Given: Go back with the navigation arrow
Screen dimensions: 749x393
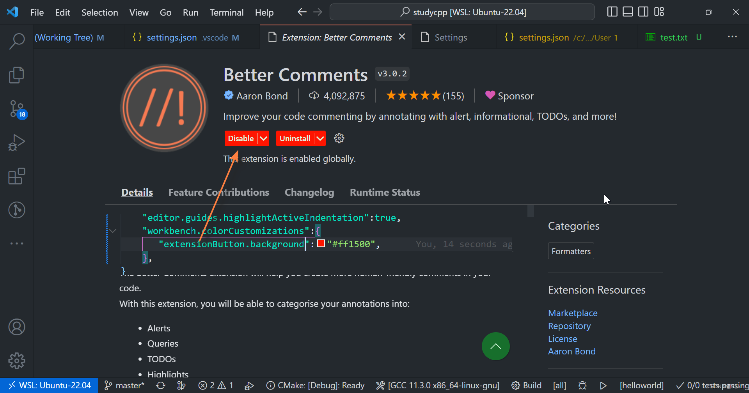Looking at the screenshot, I should (302, 12).
